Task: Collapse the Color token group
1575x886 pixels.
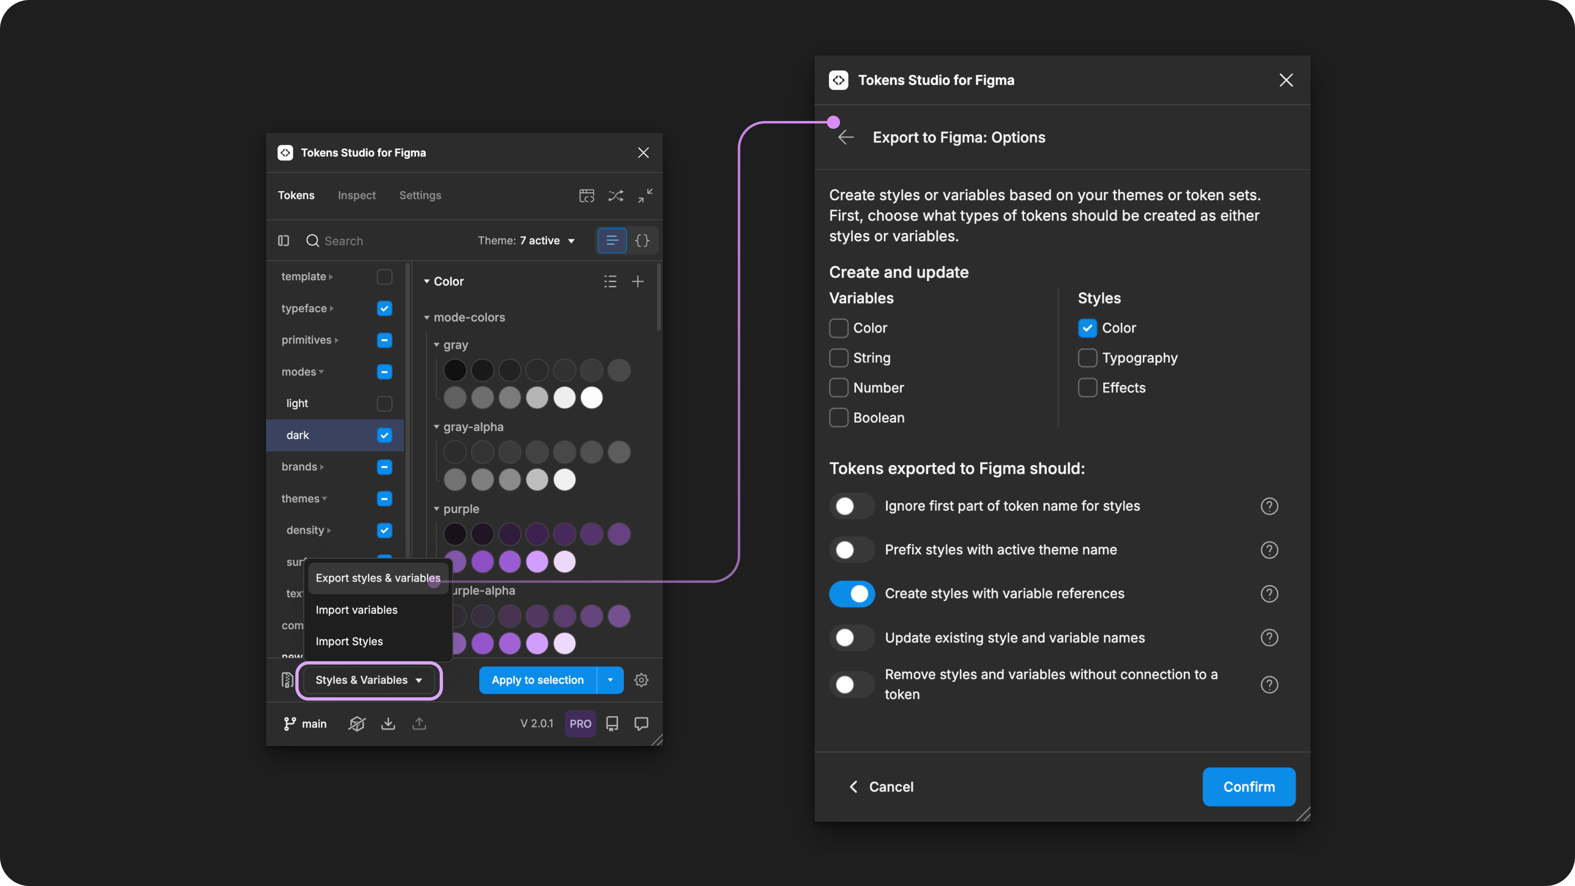Action: (x=427, y=281)
